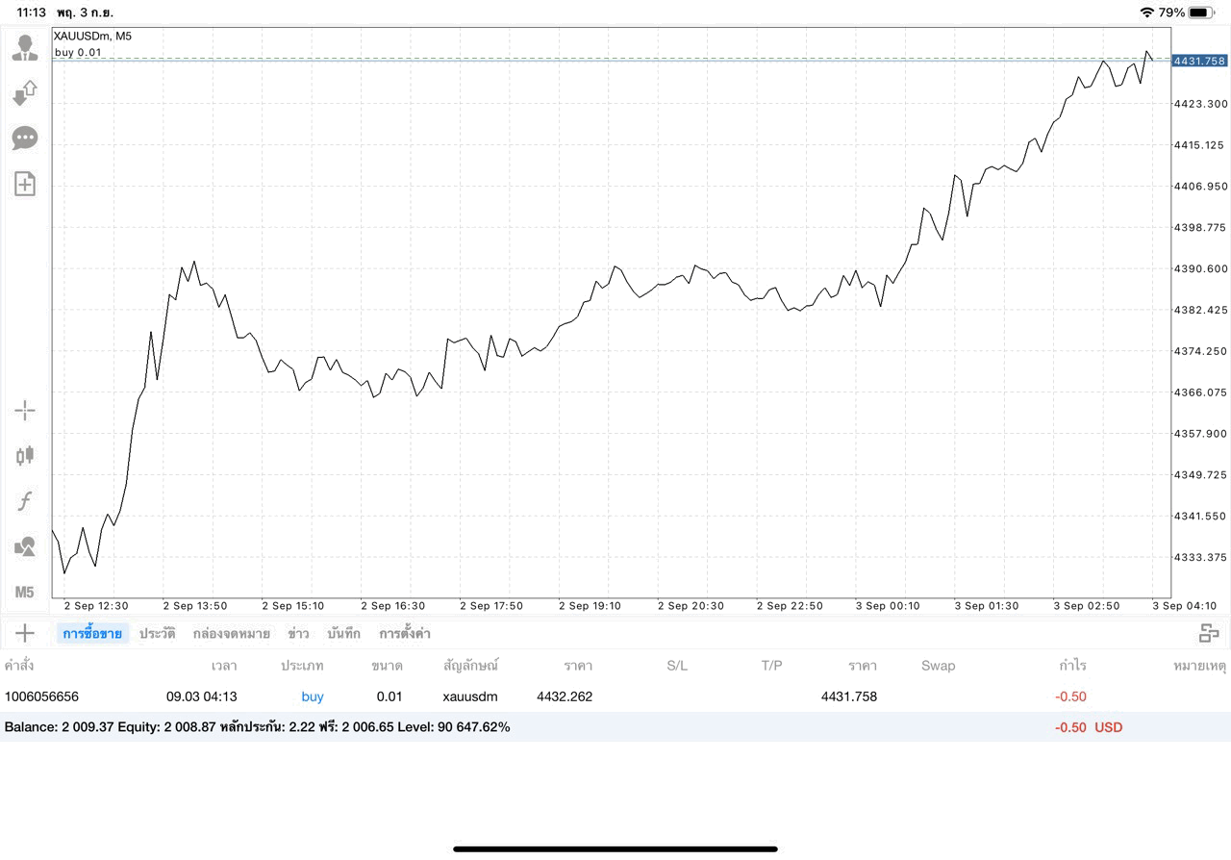The width and height of the screenshot is (1231, 860).
Task: Select the xauusdm buy order row
Action: 615,696
